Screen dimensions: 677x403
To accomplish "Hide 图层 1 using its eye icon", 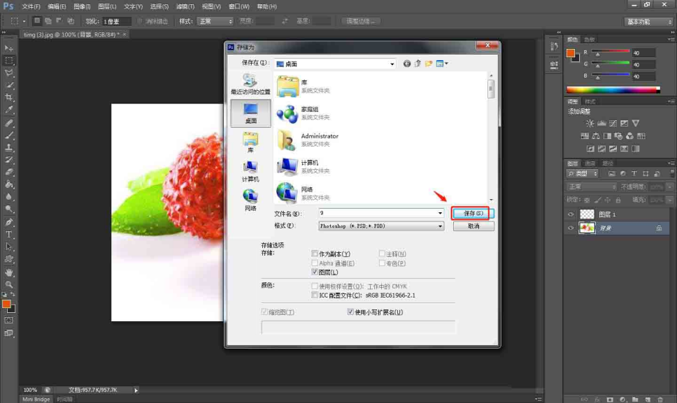I will coord(571,214).
